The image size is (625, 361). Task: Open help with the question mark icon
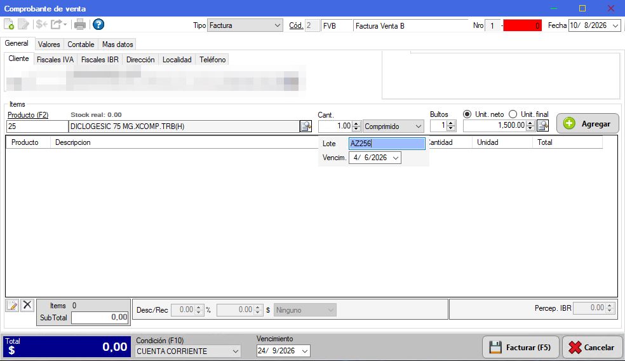point(98,25)
